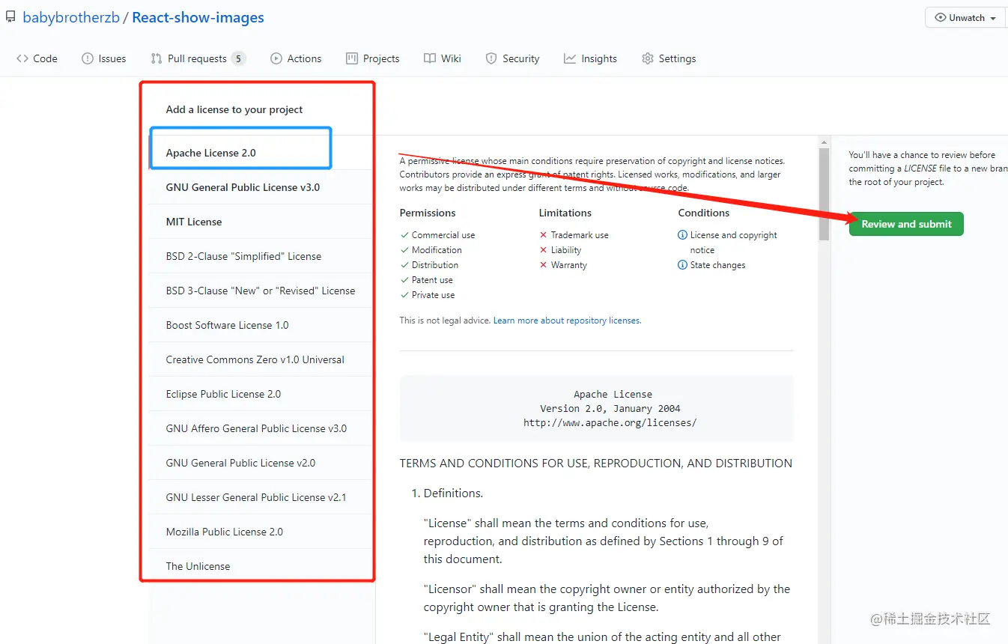
Task: Click the Wiki tab book icon
Action: click(430, 58)
